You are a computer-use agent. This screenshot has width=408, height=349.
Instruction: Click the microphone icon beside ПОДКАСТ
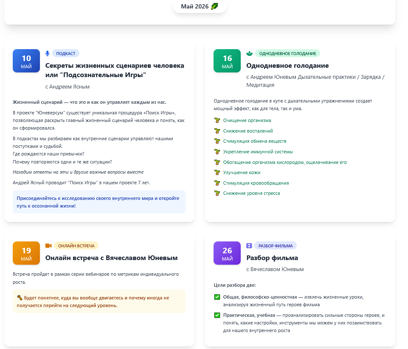[48, 53]
